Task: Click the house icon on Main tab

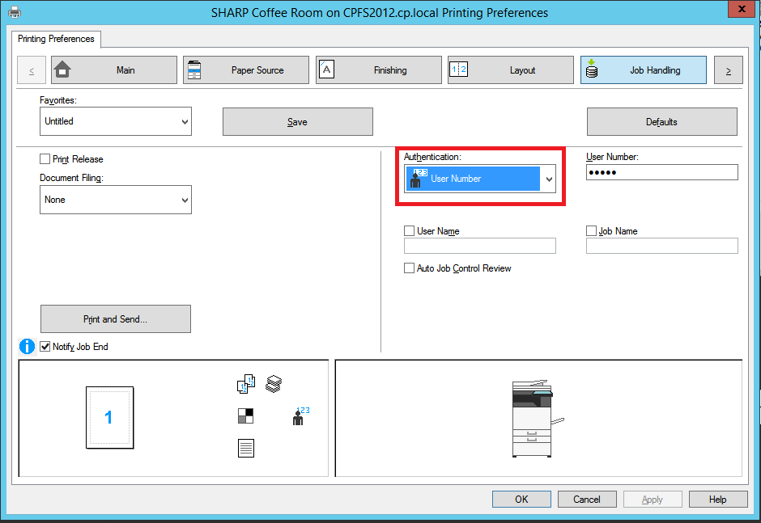Action: [x=62, y=70]
